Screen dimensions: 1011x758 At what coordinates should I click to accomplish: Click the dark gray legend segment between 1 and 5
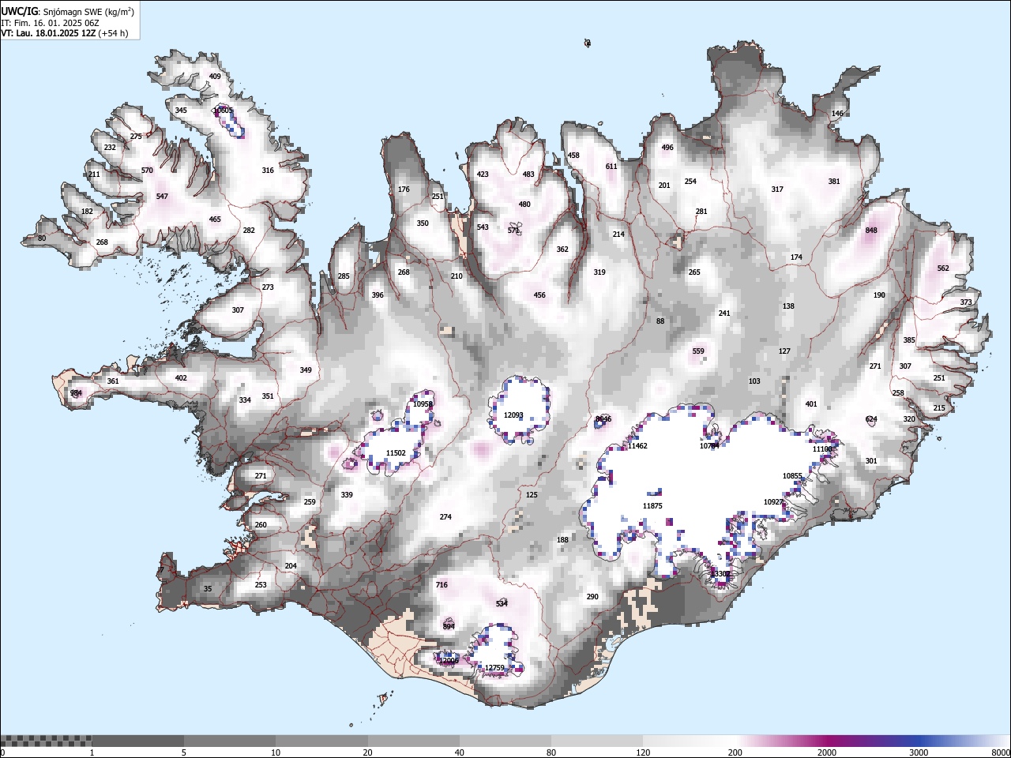(x=137, y=741)
